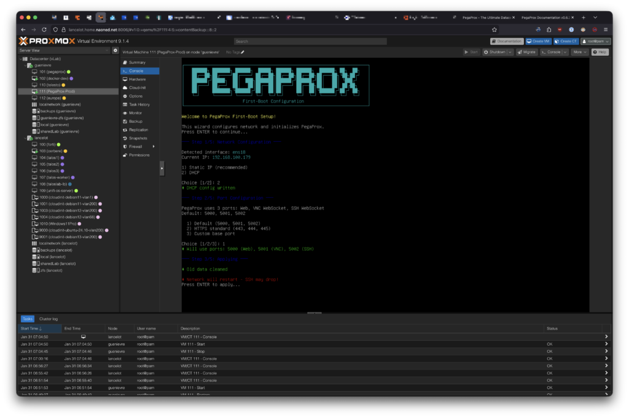The width and height of the screenshot is (629, 418).
Task: Open the Snapshots section
Action: click(138, 138)
